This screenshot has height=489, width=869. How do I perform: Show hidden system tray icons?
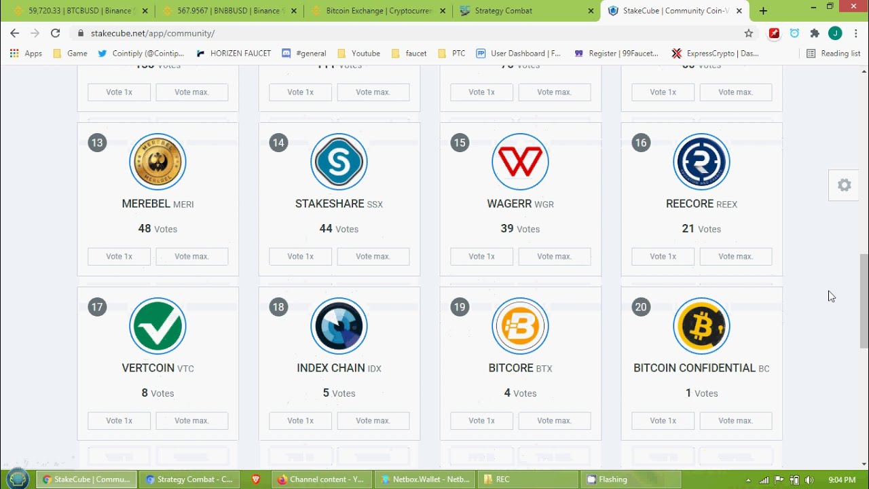(748, 479)
